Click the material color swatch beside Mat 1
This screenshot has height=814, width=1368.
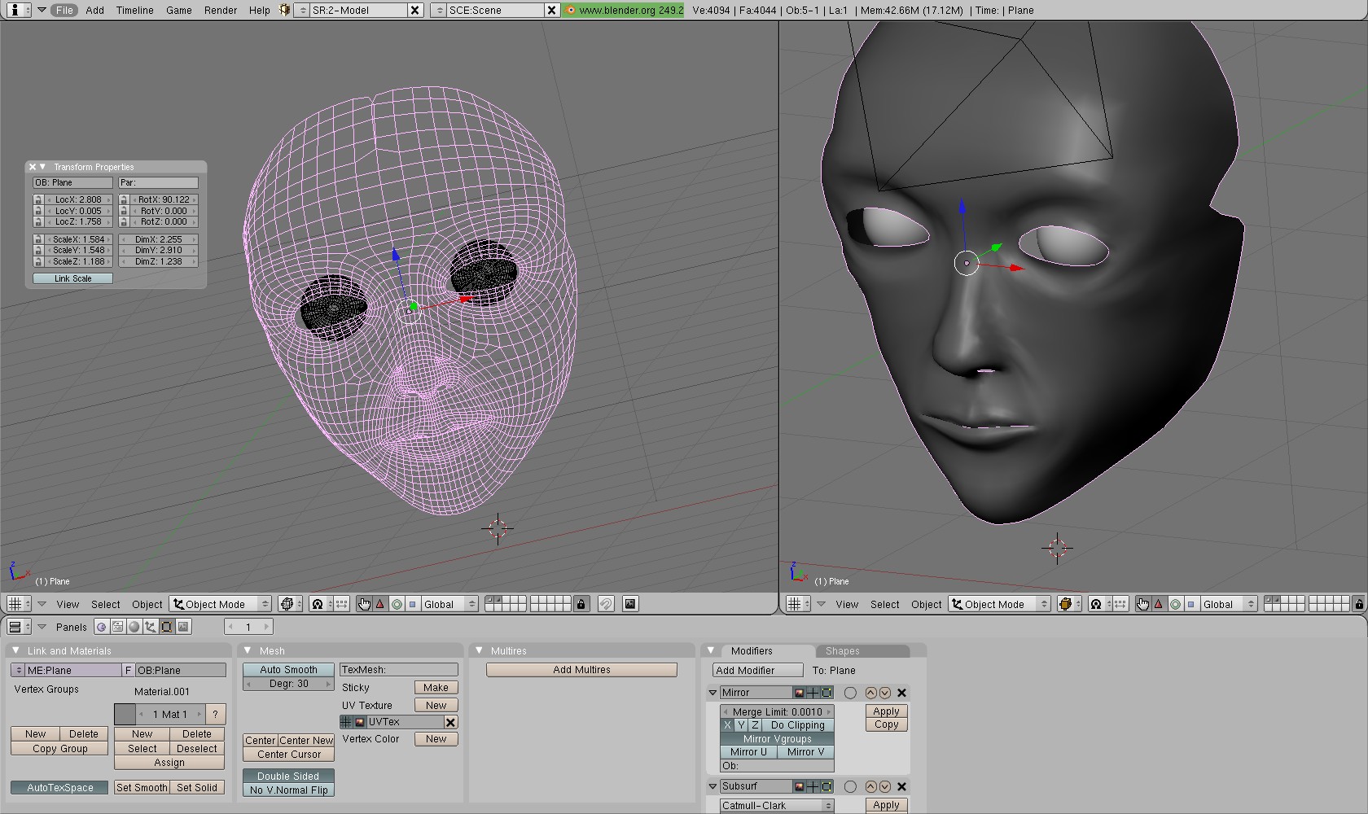pyautogui.click(x=125, y=715)
